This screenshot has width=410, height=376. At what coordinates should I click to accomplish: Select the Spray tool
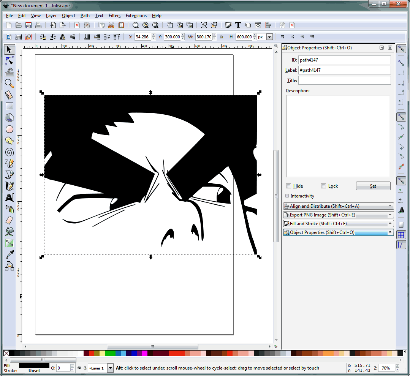(9, 209)
